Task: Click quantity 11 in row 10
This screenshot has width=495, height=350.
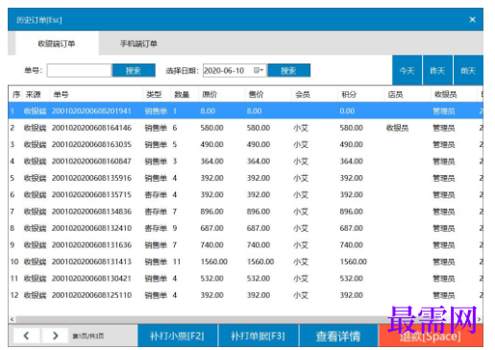Action: tap(177, 262)
